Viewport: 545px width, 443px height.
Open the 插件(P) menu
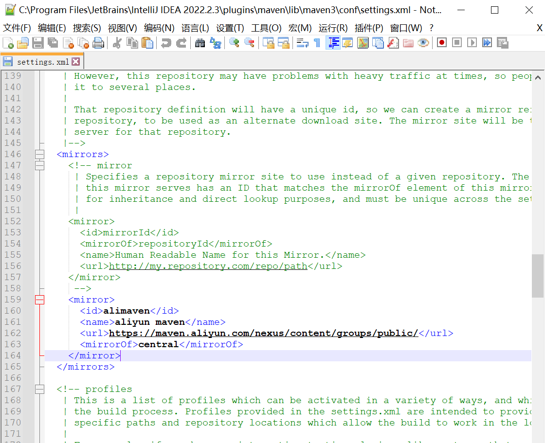(369, 28)
